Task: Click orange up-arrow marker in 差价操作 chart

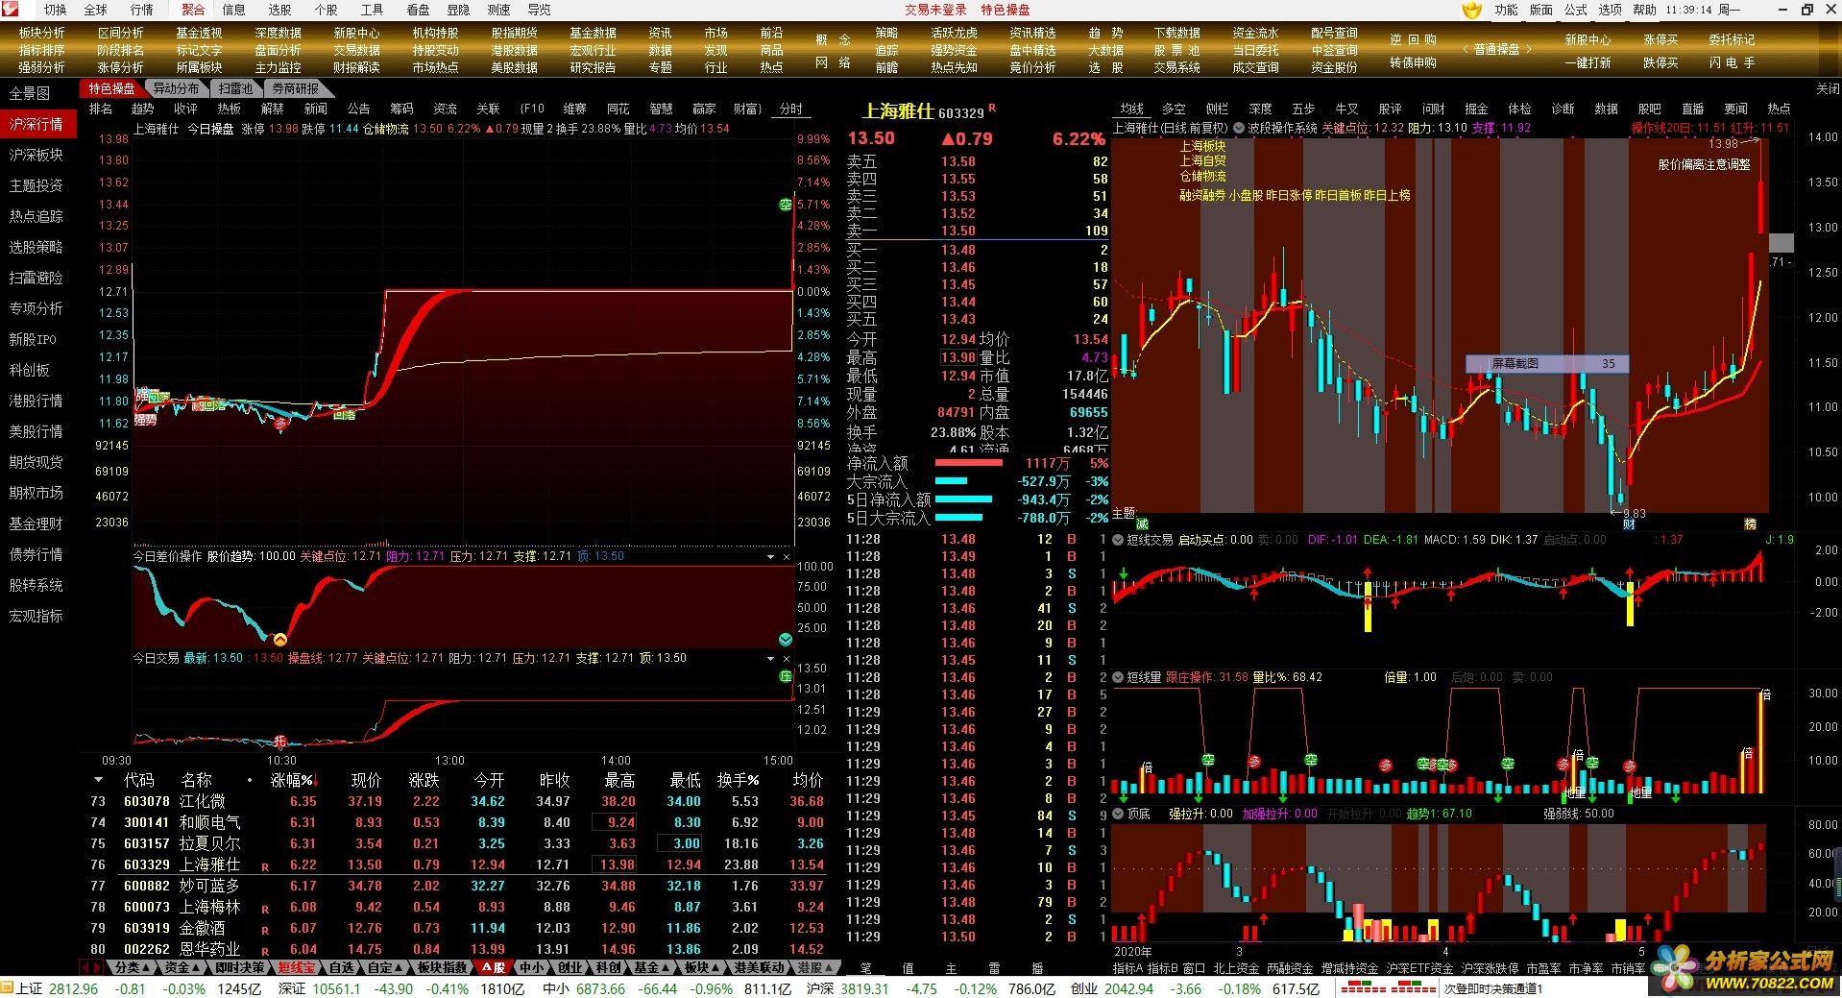Action: click(279, 639)
